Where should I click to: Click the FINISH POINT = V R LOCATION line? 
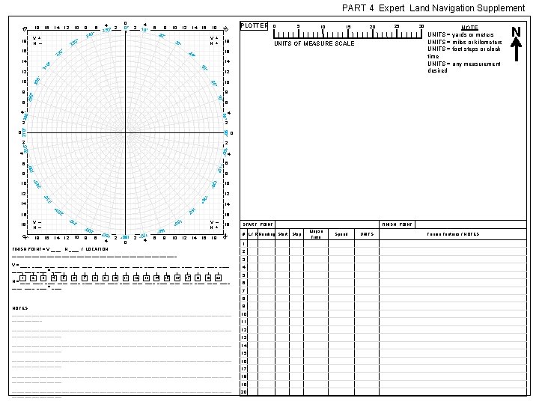point(60,249)
